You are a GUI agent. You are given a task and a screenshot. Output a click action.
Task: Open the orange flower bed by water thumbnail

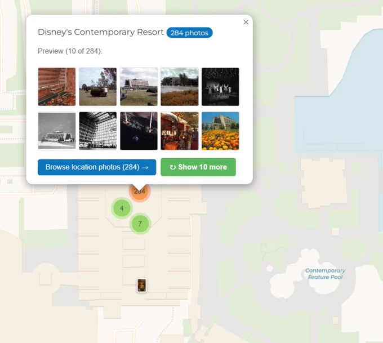click(180, 87)
